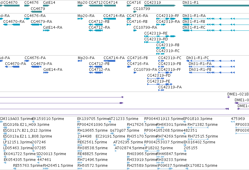Select protein label CG4716-PB
Viewport: 249px width, 170px height.
(x=138, y=58)
